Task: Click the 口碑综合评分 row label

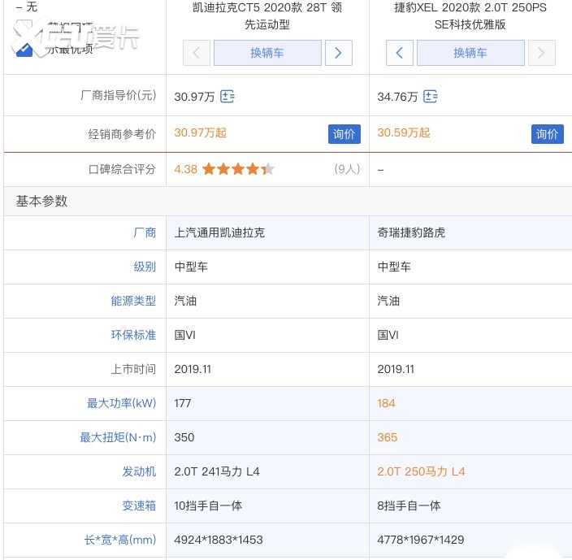Action: [122, 169]
